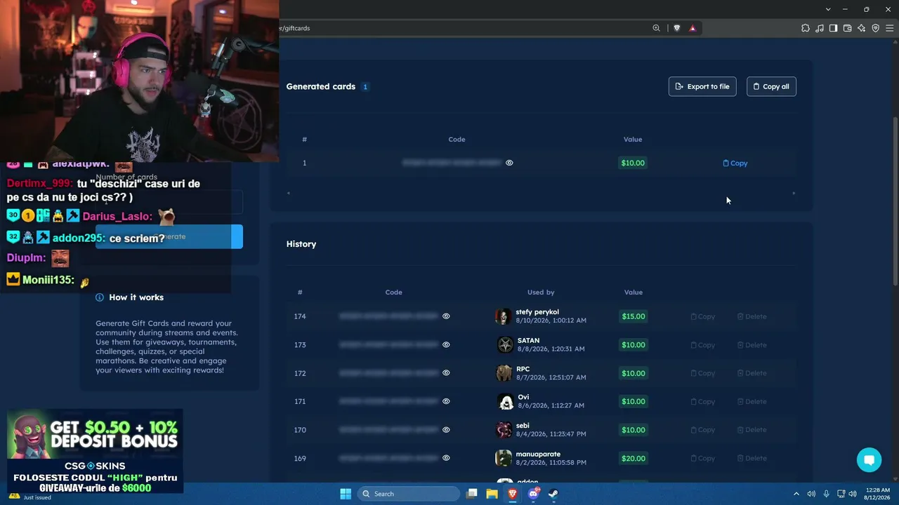This screenshot has height=505, width=899.
Task: Open the browser hamburger menu
Action: (x=890, y=28)
